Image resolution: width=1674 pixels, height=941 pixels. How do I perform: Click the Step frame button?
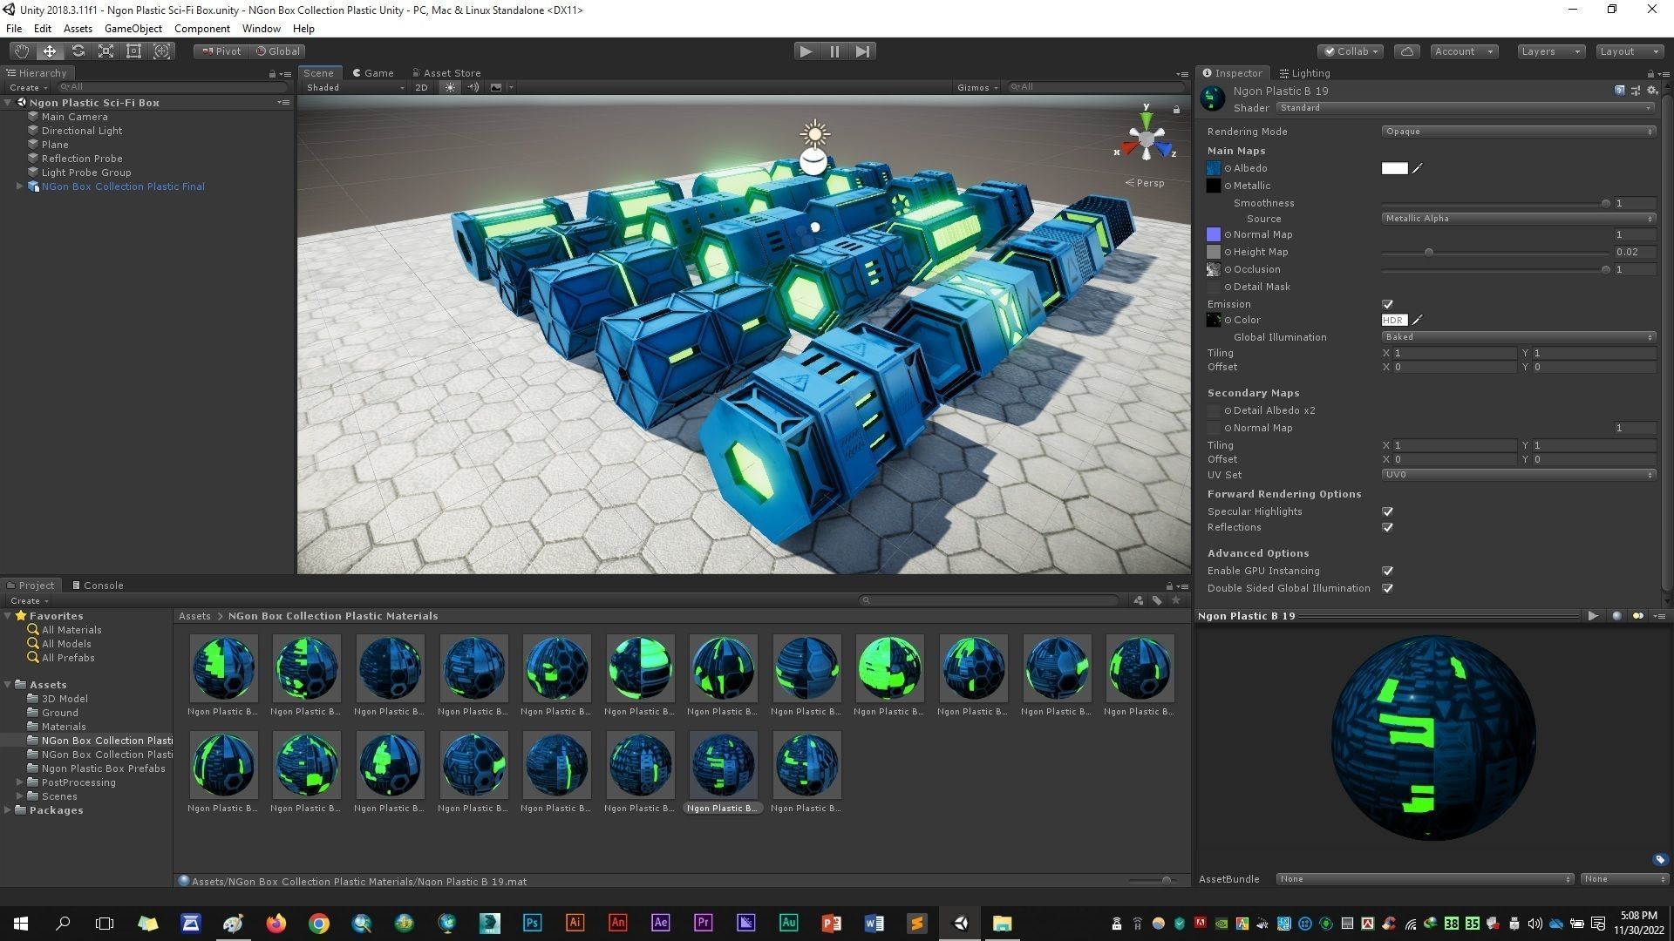(x=862, y=51)
